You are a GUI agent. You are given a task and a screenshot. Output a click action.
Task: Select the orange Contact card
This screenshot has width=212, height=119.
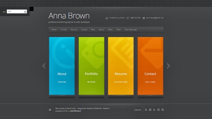click(x=150, y=66)
